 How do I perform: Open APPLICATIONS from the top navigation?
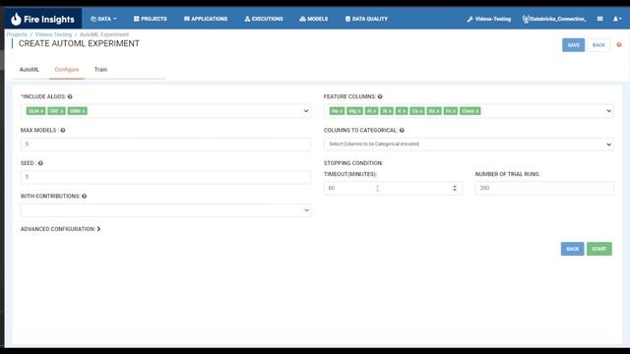click(206, 19)
